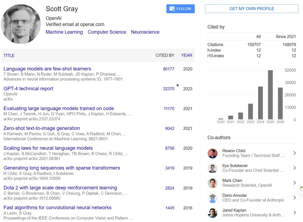
Task: Click the h-index label
Action: pos(214,50)
